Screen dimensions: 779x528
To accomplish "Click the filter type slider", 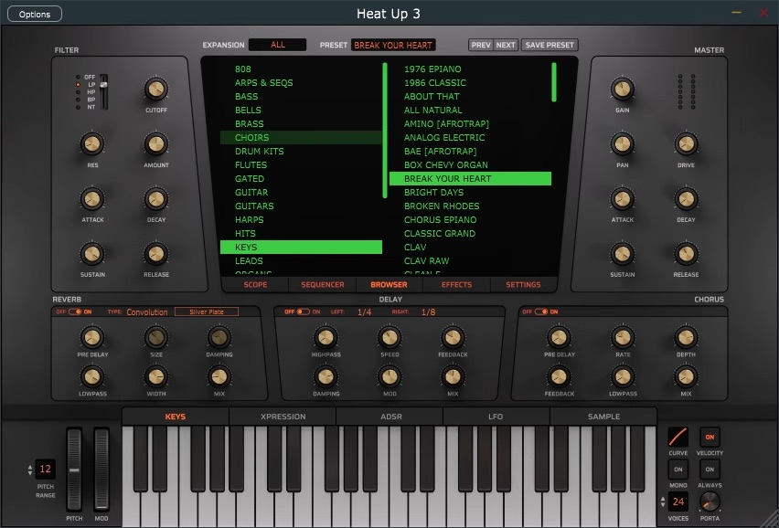I will coord(103,91).
